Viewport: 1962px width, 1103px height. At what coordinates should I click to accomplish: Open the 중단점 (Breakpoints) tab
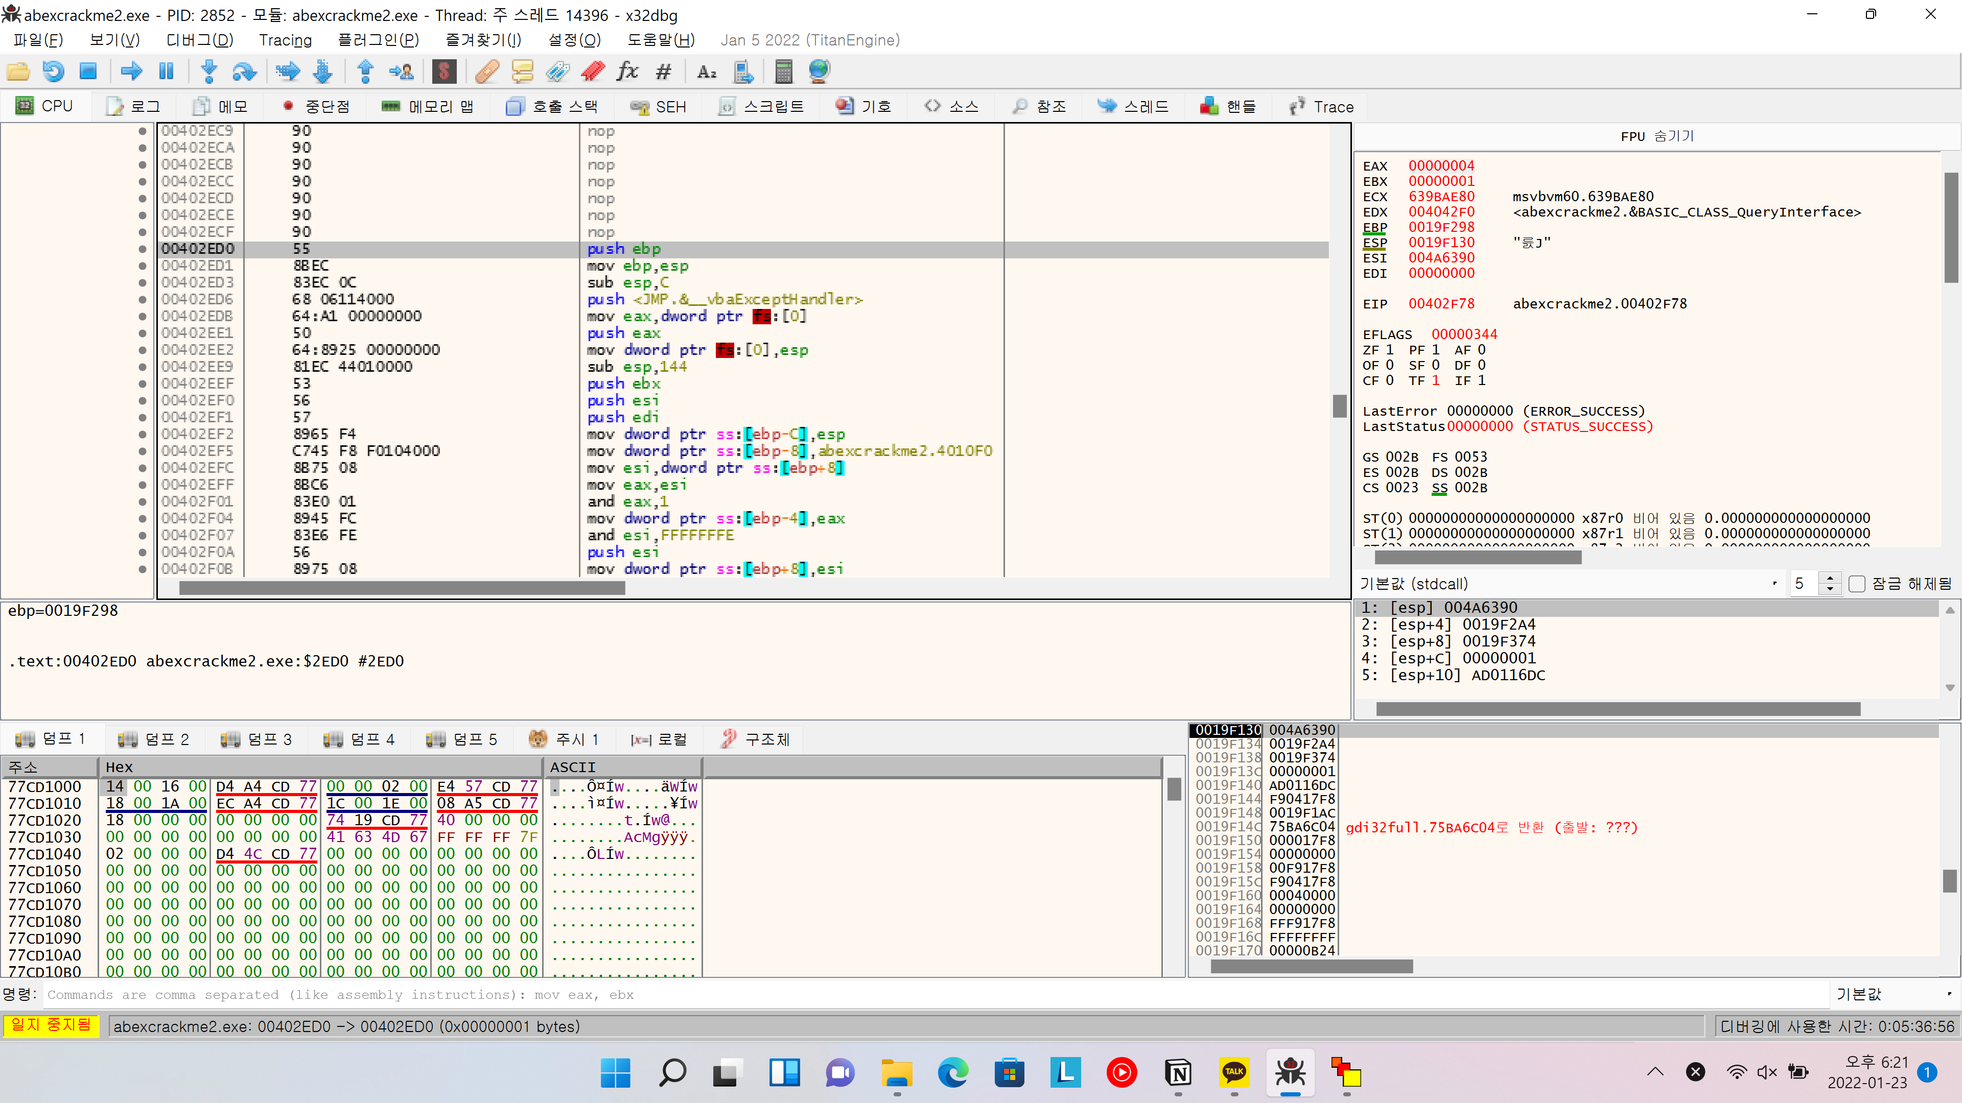tap(316, 107)
